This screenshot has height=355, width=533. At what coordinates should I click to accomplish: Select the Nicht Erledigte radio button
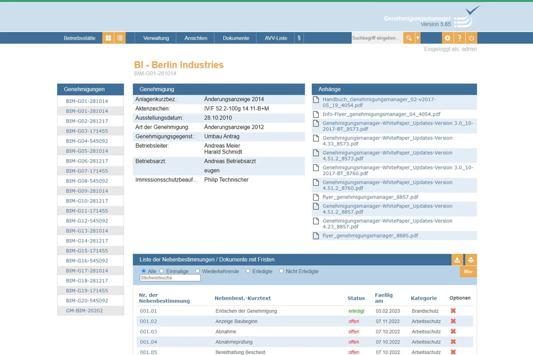(x=281, y=271)
